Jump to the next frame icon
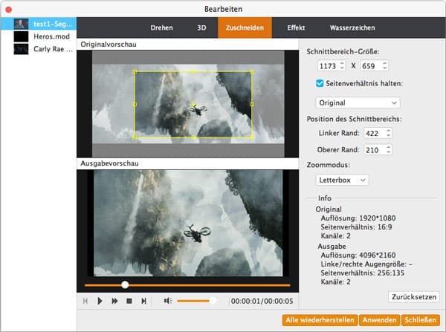This screenshot has height=332, width=446. coord(144,301)
